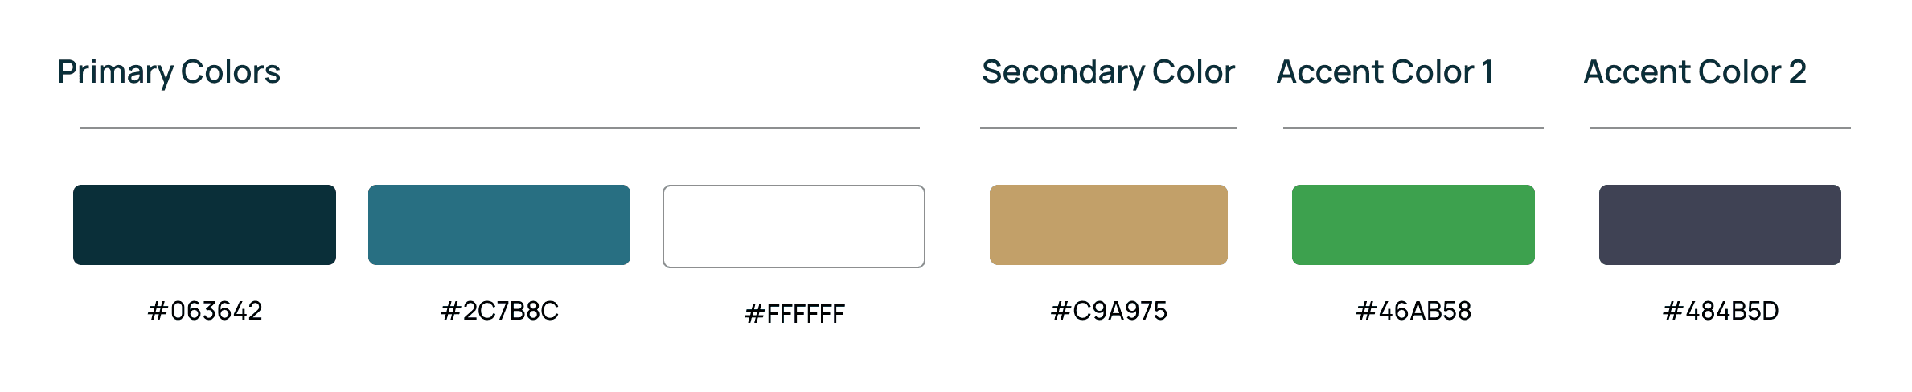Pick the white #FFFFFF outlined swatch
The width and height of the screenshot is (1912, 392).
(794, 227)
